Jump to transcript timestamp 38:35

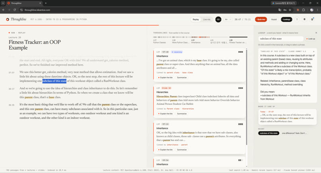click(12, 105)
